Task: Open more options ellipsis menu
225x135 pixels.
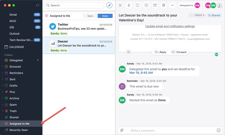Action: pyautogui.click(x=172, y=5)
